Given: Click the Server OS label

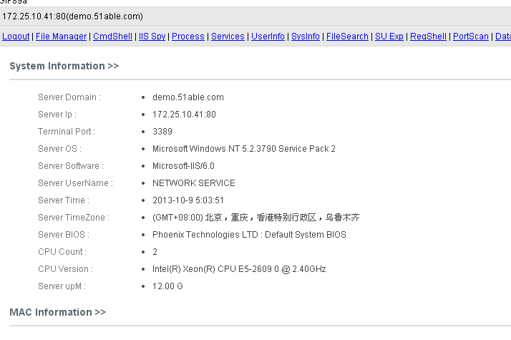Looking at the screenshot, I should click(59, 149).
